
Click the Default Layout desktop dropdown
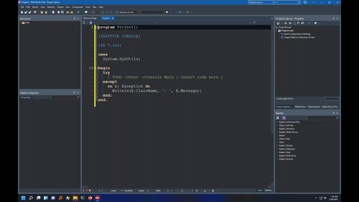[261, 2]
